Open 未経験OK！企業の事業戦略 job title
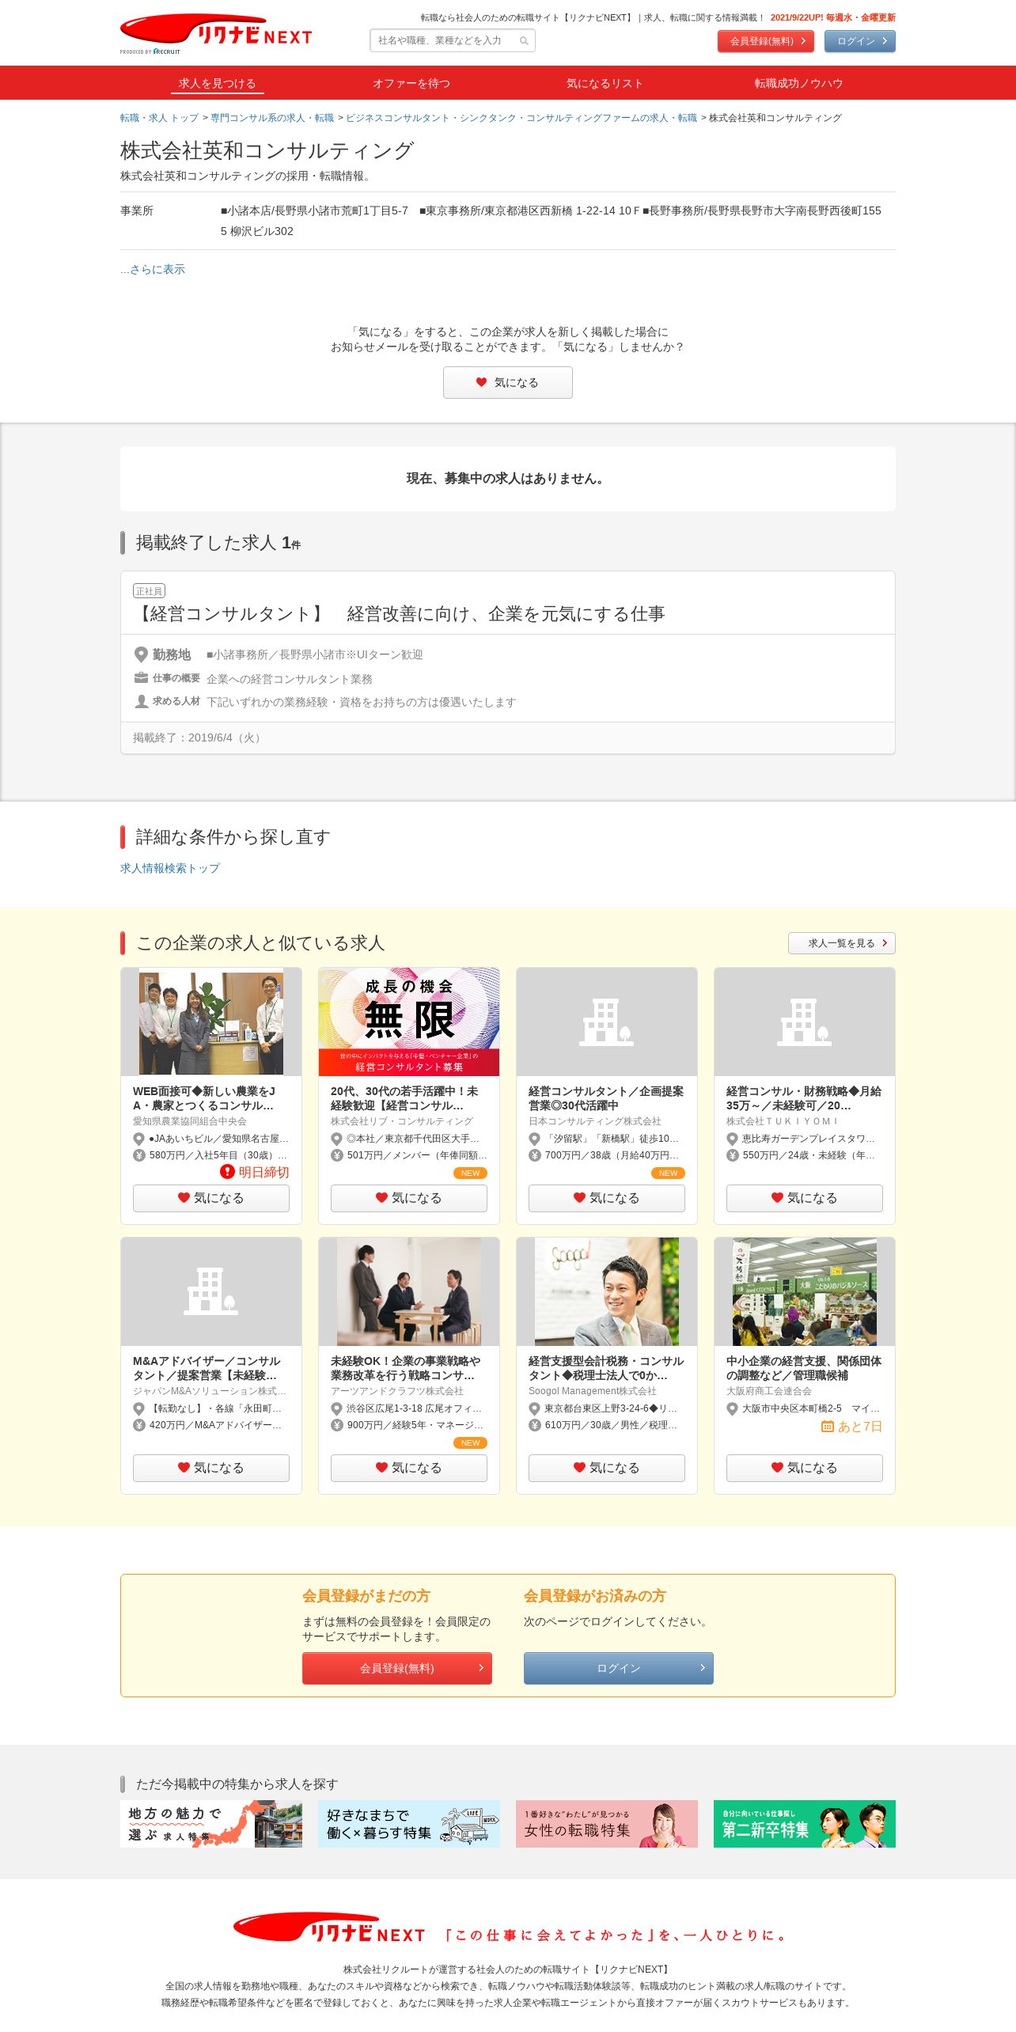This screenshot has height=2032, width=1016. [405, 1368]
